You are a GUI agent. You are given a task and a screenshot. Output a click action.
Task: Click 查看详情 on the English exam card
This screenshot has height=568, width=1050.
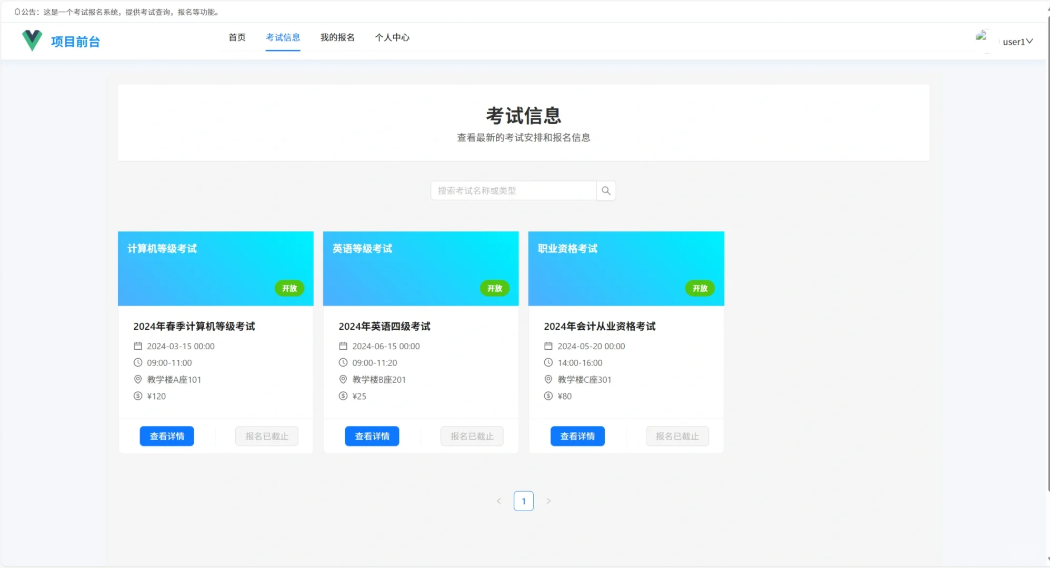[x=372, y=436]
